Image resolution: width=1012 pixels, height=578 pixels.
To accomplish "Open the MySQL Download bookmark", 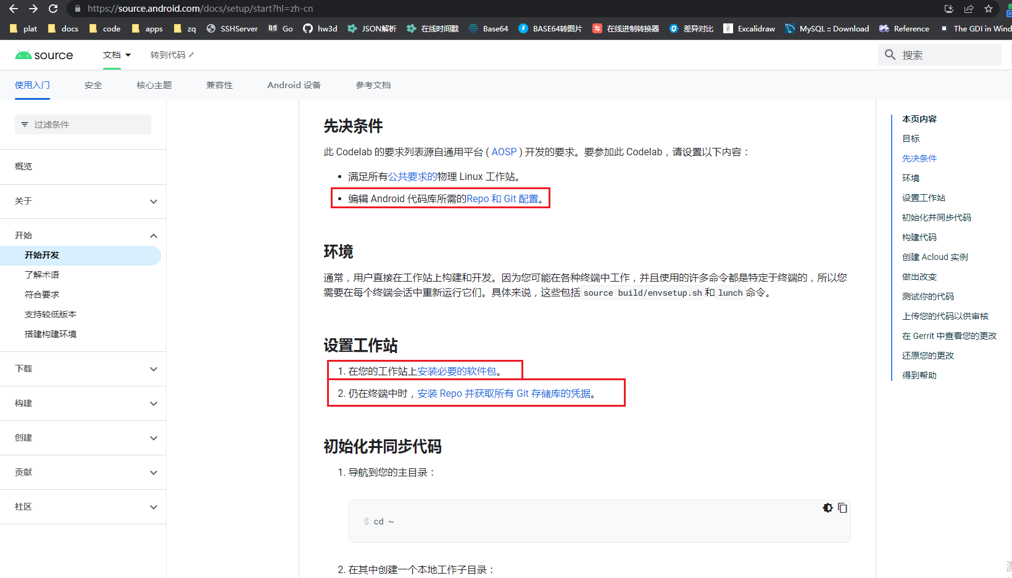I will point(827,28).
